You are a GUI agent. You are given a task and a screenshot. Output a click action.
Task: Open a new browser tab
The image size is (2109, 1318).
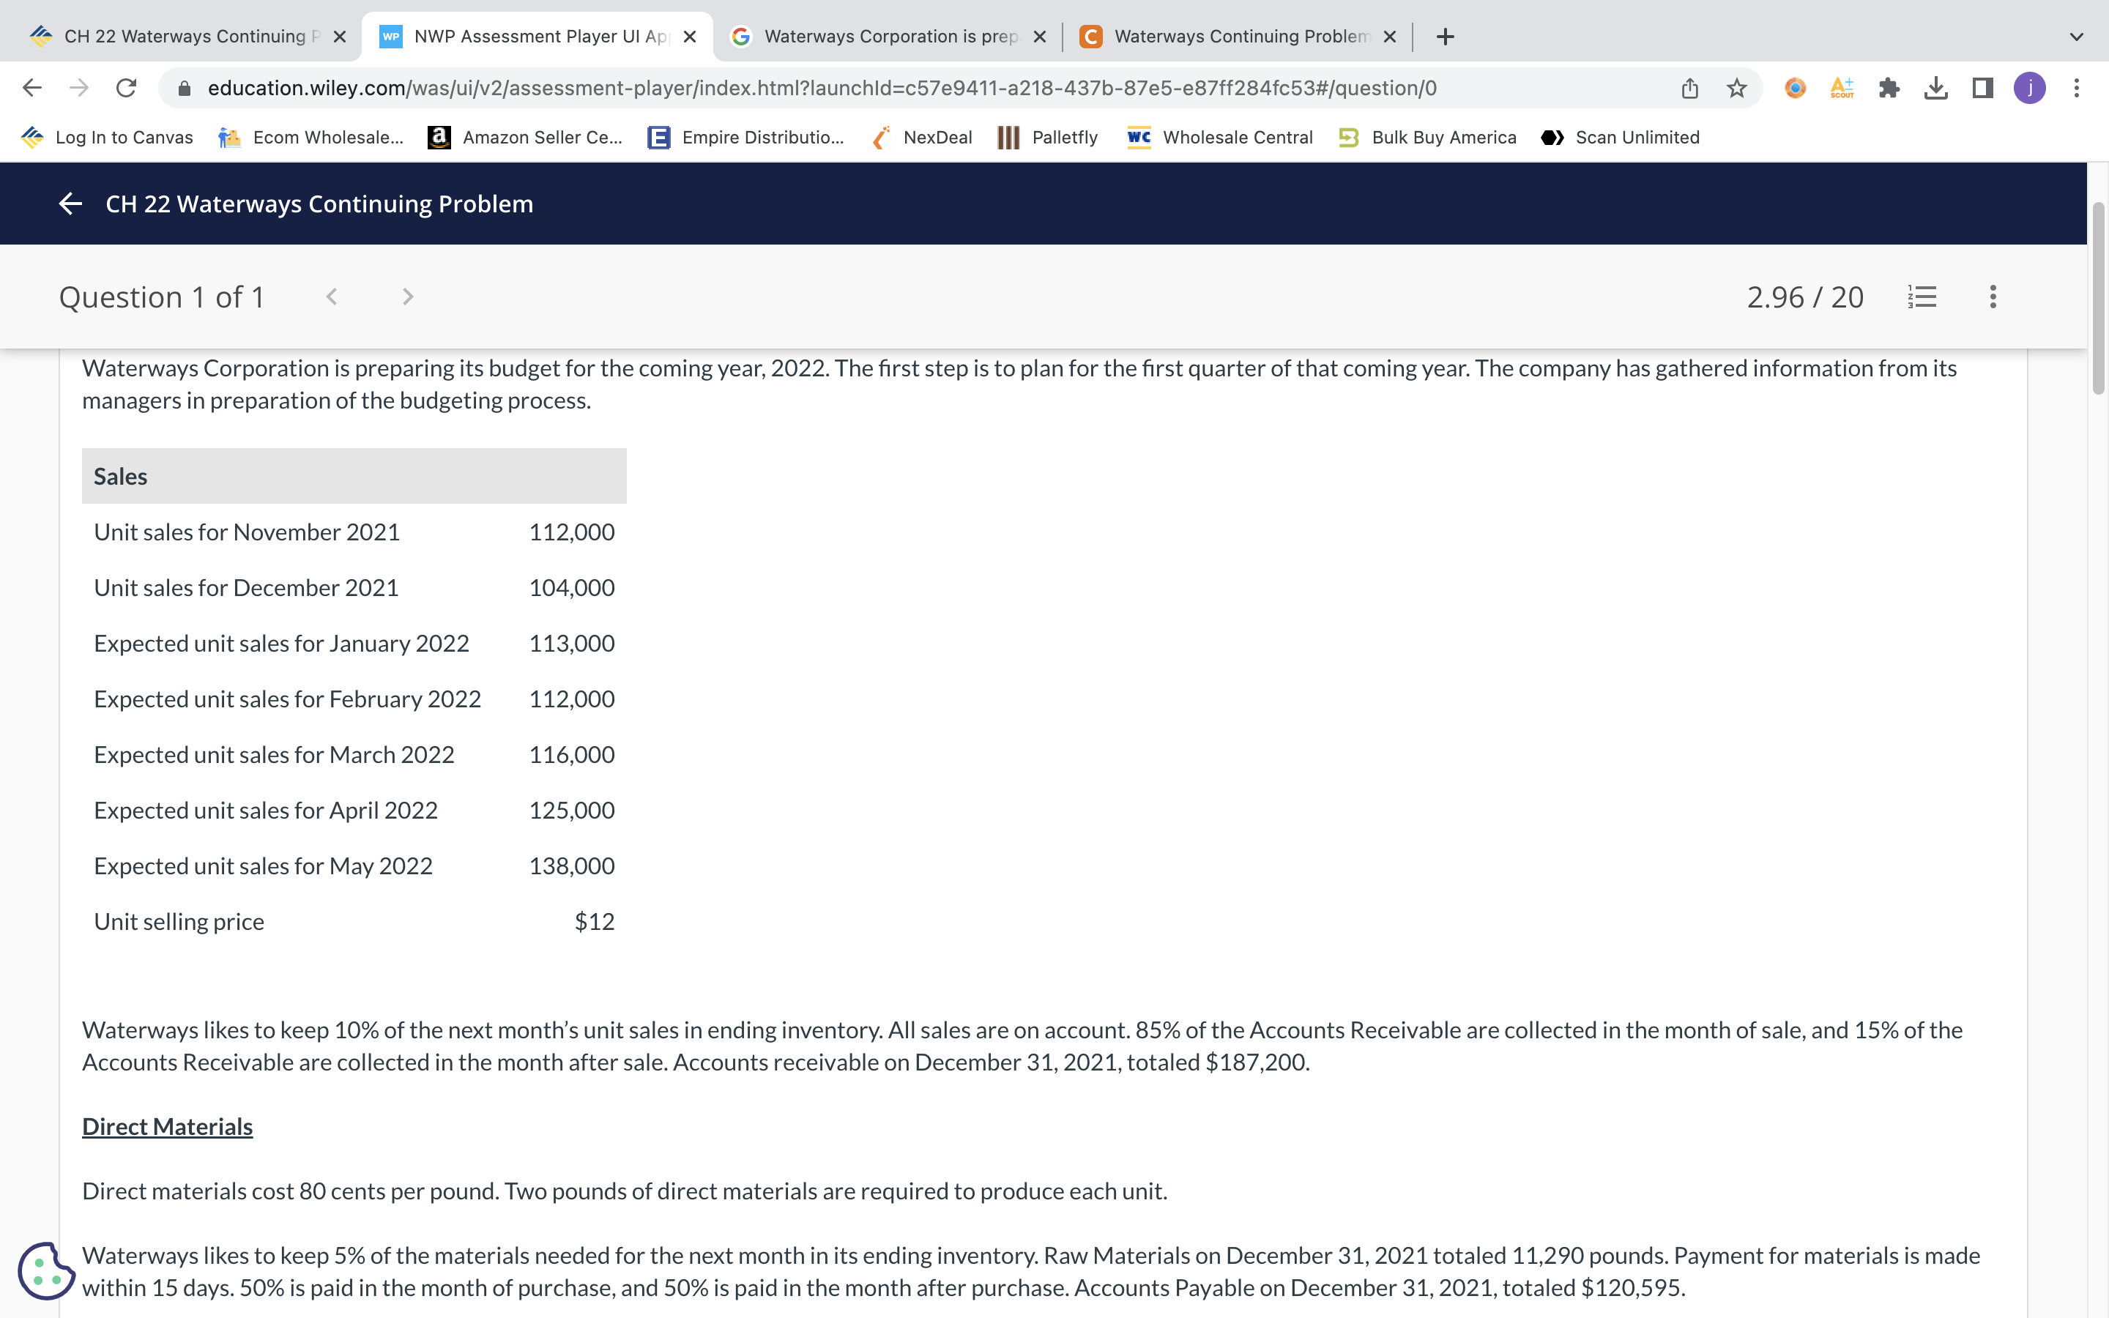point(1445,37)
